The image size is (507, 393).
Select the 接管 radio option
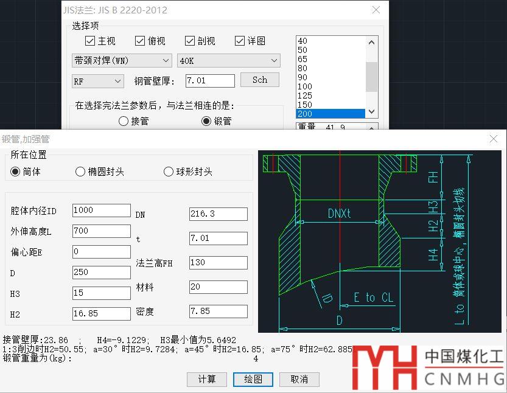tap(124, 121)
